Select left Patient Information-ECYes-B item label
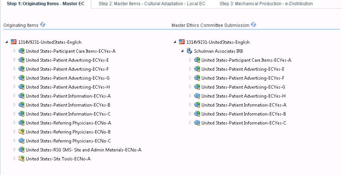The image size is (342, 175). click(68, 105)
